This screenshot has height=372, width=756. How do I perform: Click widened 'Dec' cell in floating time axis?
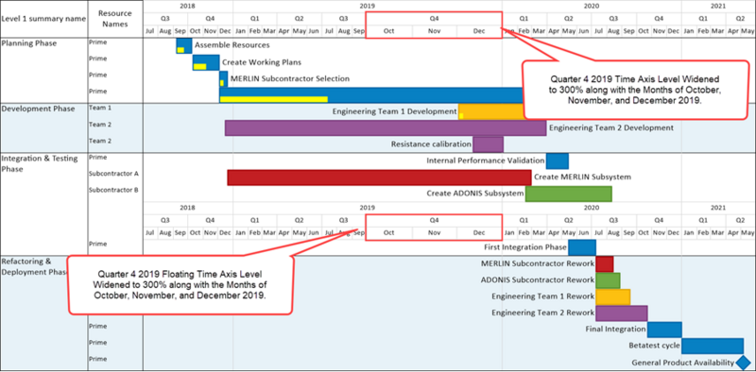tap(479, 233)
